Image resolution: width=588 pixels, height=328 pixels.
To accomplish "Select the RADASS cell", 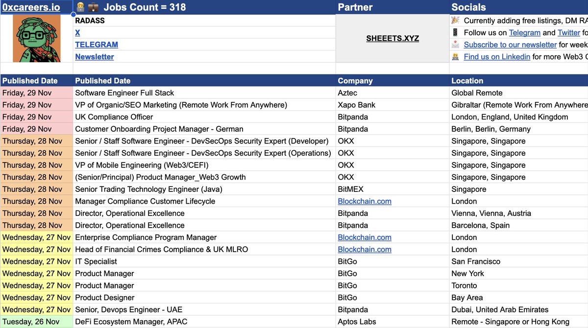I will [204, 21].
